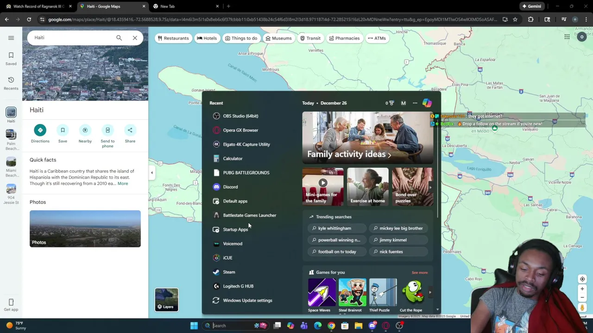Select the Things to do chip
This screenshot has width=593, height=333.
241,38
